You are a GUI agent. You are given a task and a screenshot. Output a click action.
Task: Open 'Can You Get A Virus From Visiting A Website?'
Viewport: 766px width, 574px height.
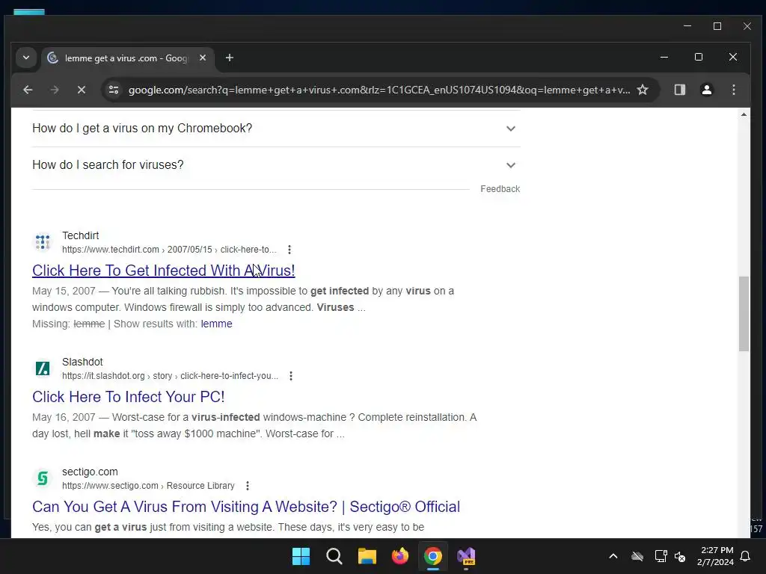pyautogui.click(x=246, y=507)
